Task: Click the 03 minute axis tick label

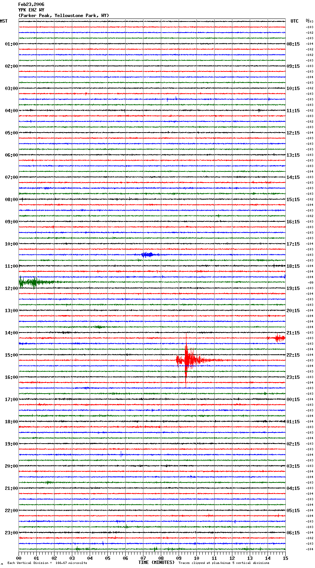Action: [x=72, y=558]
